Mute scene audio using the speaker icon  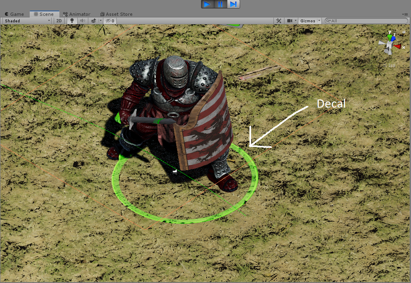[x=82, y=21]
